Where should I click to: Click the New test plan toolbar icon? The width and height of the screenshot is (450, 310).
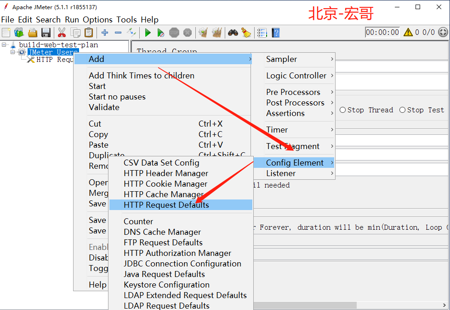pos(6,33)
